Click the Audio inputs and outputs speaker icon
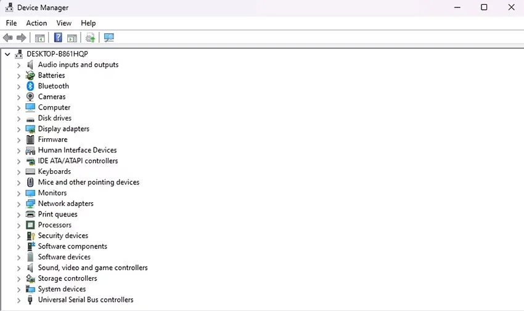 click(x=30, y=65)
